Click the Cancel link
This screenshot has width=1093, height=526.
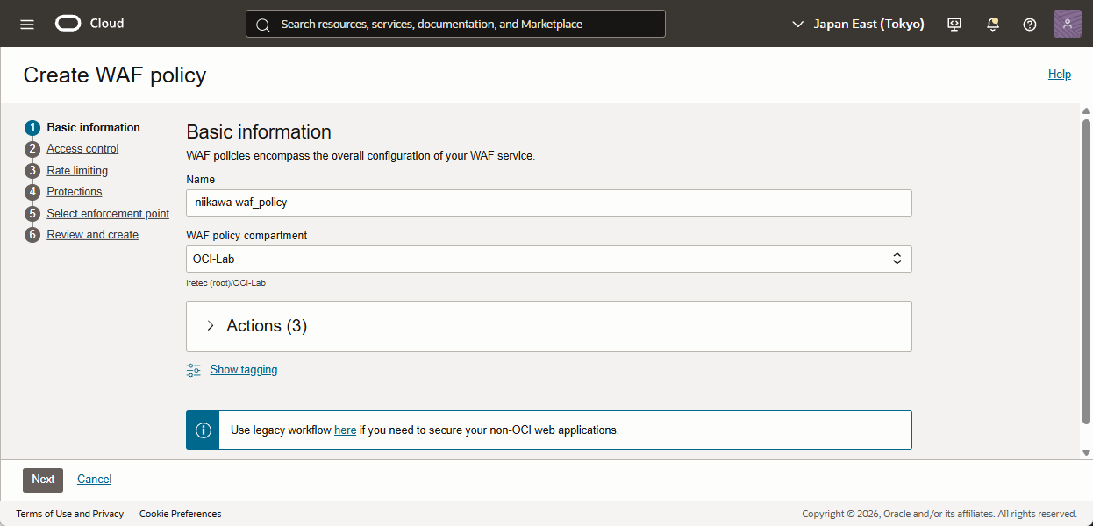tap(94, 480)
